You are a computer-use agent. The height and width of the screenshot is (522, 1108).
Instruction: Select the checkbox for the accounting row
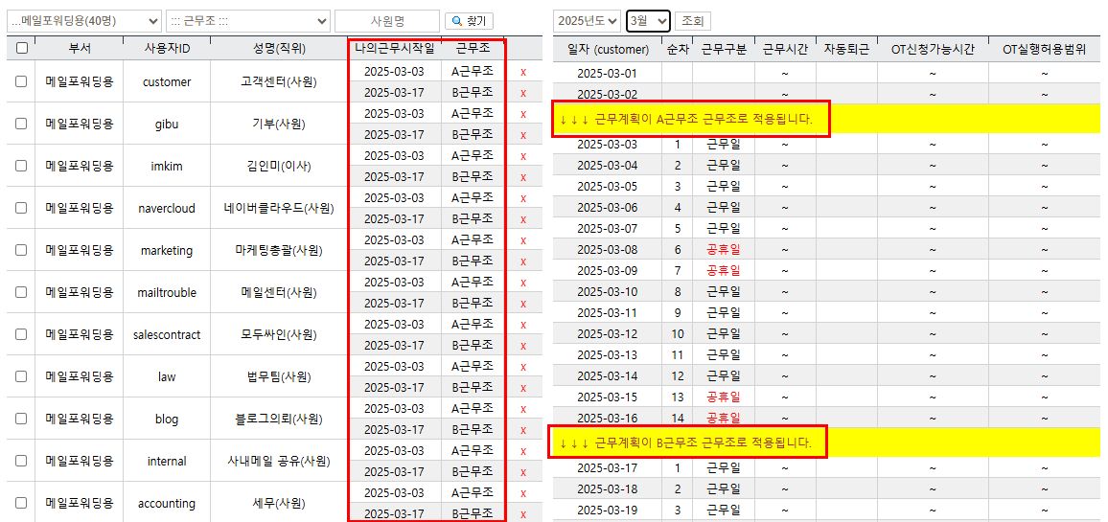point(21,503)
